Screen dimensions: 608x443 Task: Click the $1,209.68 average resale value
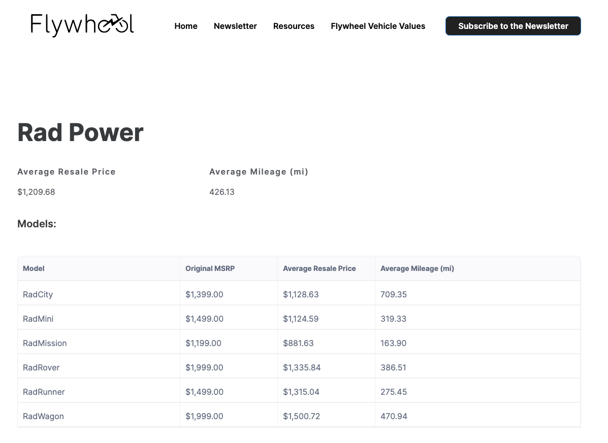click(x=36, y=192)
